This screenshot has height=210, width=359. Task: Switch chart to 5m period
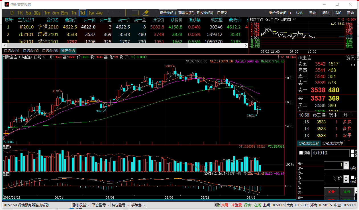(56, 13)
